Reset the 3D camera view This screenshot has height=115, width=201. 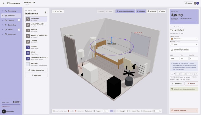[162, 11]
